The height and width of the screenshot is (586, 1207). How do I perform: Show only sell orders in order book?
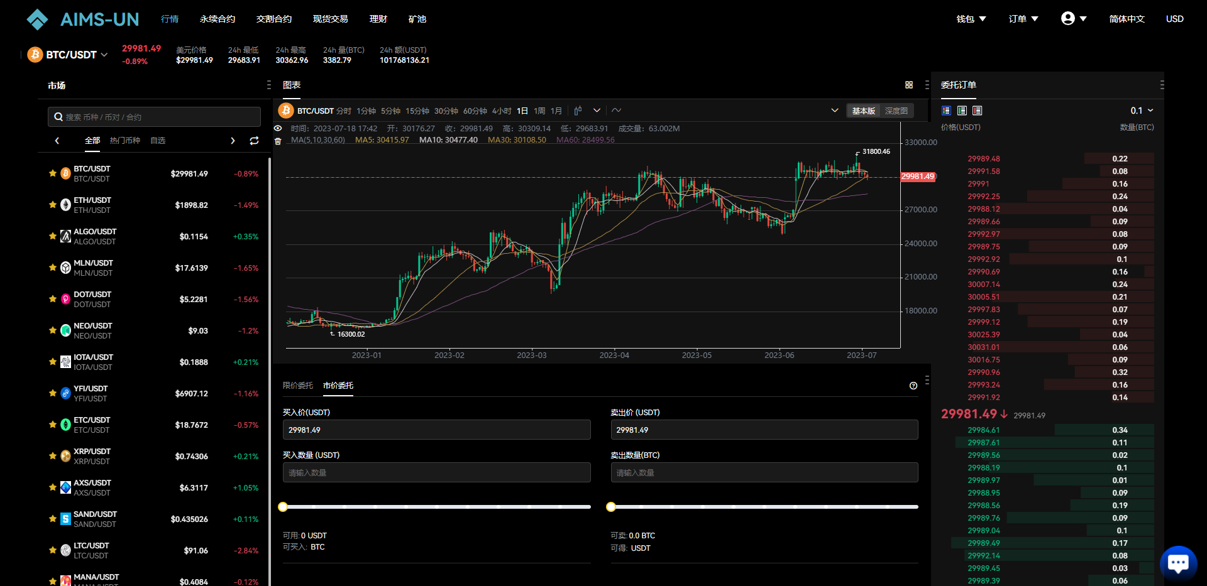pyautogui.click(x=977, y=111)
